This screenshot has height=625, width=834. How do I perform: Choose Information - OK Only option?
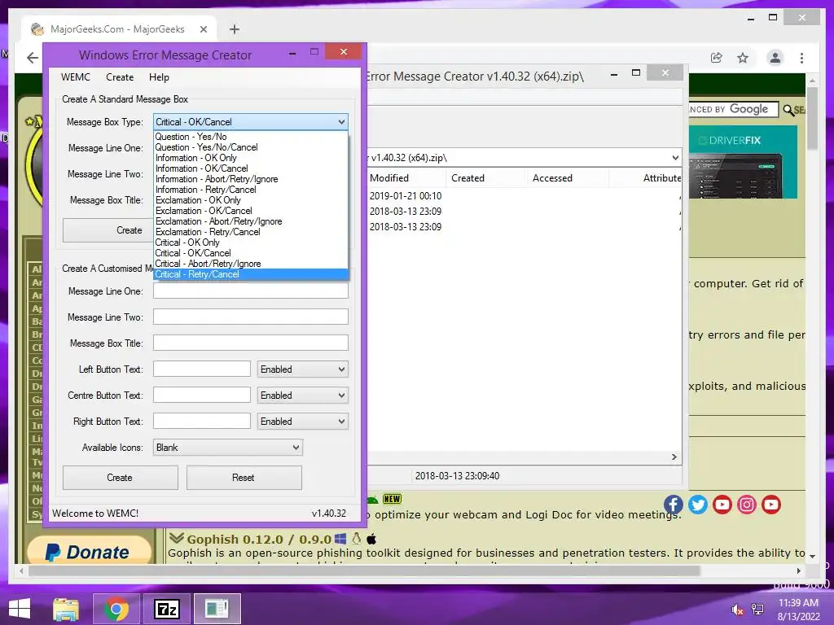[x=251, y=158]
